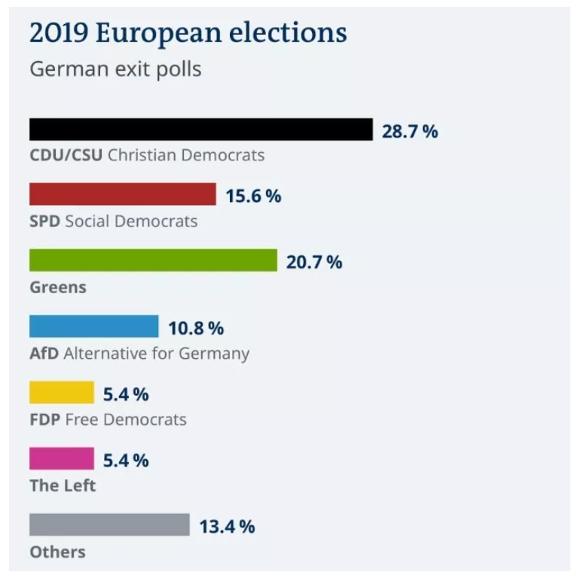Click the "CDU/CSU Christian Democrats" label
The image size is (581, 581).
[147, 155]
